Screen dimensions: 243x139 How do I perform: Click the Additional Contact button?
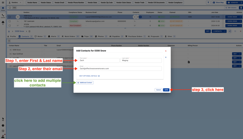coord(85,83)
